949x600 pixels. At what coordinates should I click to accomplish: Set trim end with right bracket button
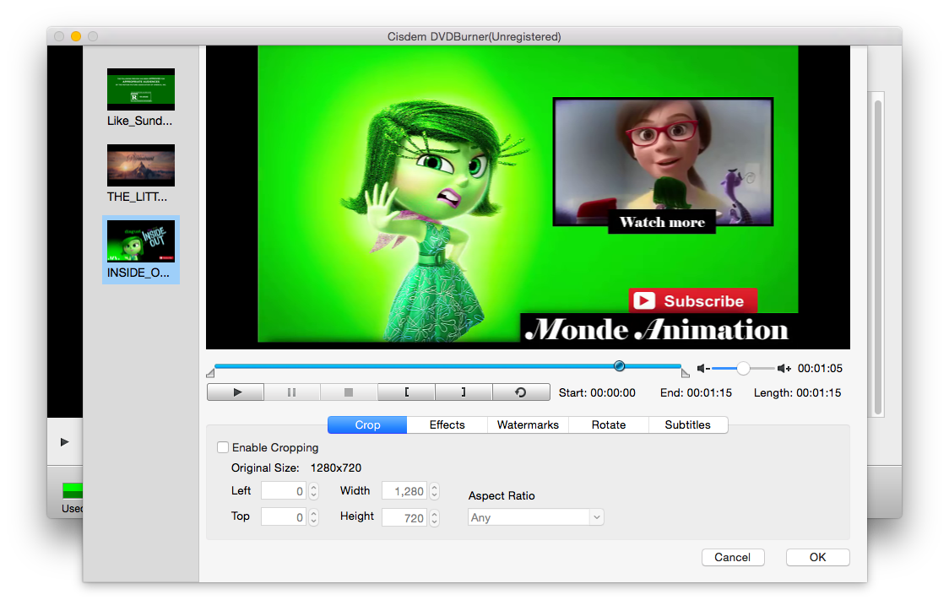464,392
